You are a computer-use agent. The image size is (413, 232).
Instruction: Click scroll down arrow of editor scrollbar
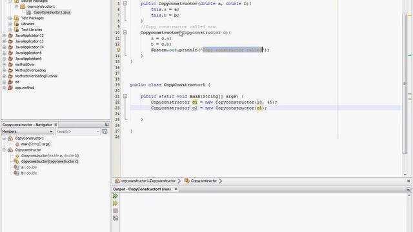(x=405, y=175)
